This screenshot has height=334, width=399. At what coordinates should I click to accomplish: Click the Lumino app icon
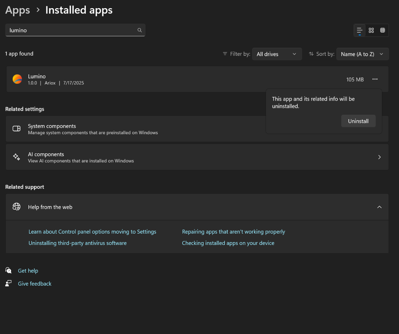(x=17, y=79)
